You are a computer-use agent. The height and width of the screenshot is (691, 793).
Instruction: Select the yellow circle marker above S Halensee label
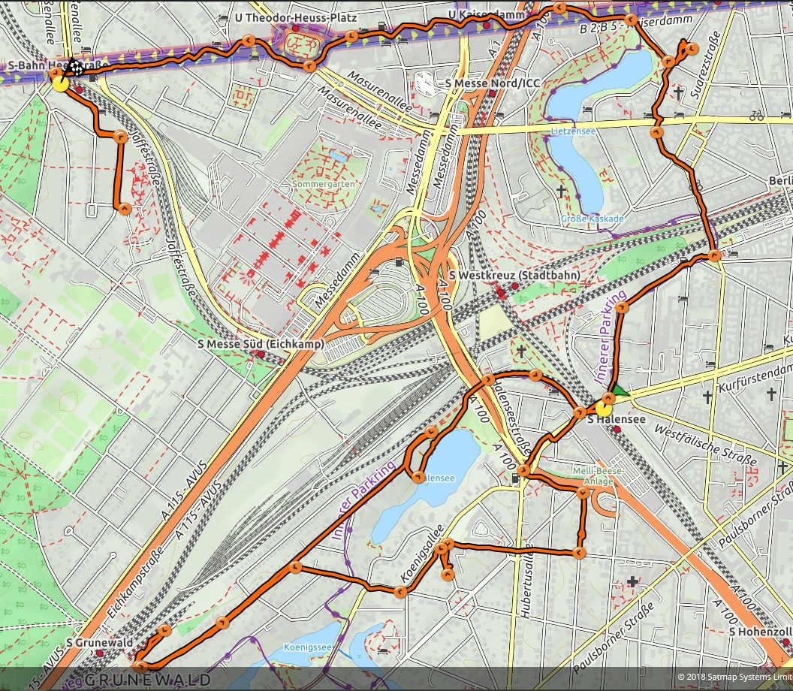(604, 400)
